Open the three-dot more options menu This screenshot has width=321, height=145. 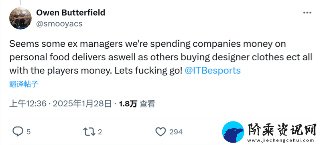[x=307, y=13]
